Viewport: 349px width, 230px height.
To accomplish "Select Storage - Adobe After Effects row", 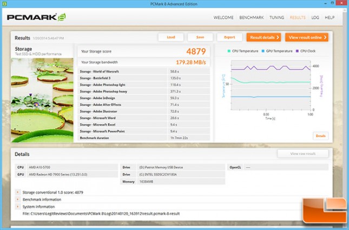I will 144,105.
